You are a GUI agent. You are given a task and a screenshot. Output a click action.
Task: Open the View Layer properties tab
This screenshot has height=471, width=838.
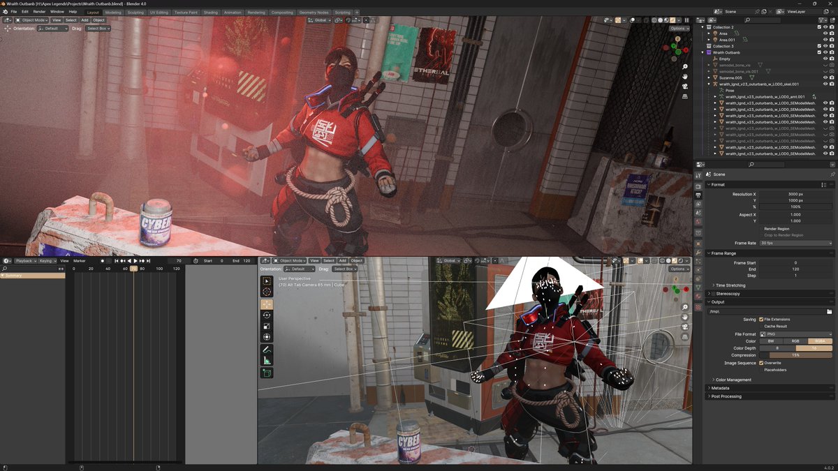click(698, 205)
